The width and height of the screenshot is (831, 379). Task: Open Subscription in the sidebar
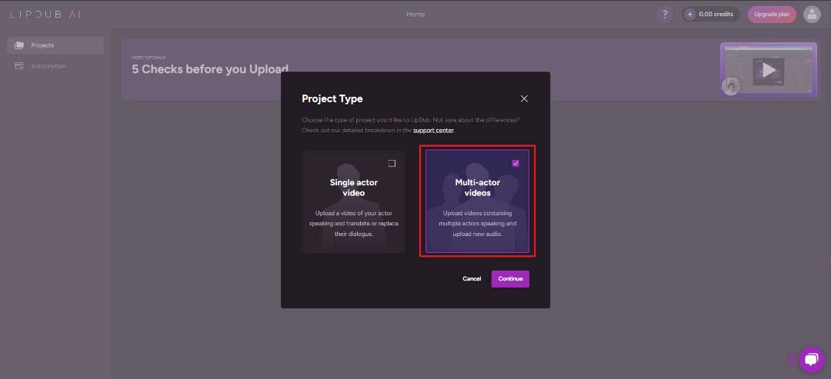pyautogui.click(x=55, y=66)
